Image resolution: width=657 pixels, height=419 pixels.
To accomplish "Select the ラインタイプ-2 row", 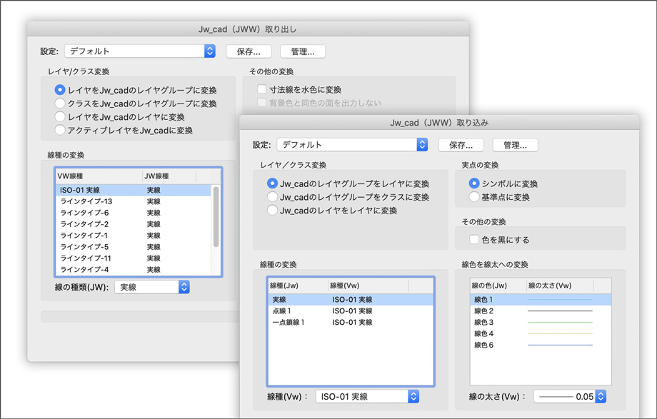I will [134, 224].
